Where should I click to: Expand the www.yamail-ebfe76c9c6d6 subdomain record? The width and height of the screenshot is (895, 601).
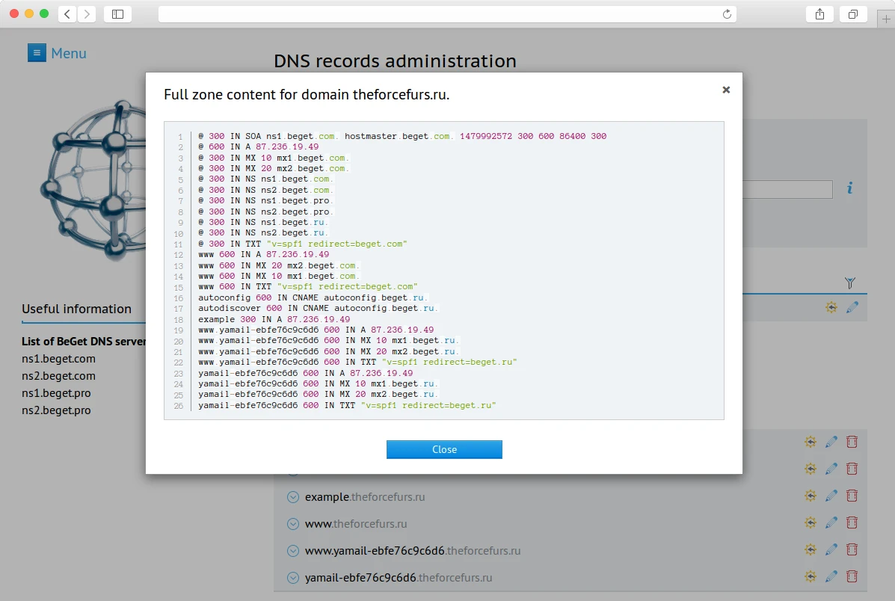pyautogui.click(x=293, y=551)
